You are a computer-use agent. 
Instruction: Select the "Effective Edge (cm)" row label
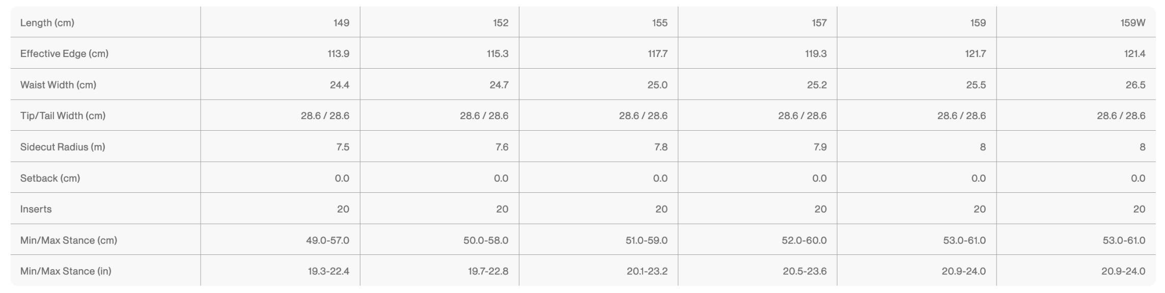pyautogui.click(x=64, y=54)
